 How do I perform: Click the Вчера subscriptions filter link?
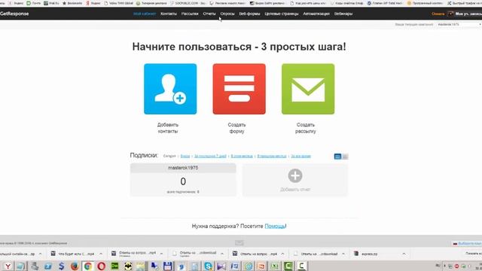(185, 156)
